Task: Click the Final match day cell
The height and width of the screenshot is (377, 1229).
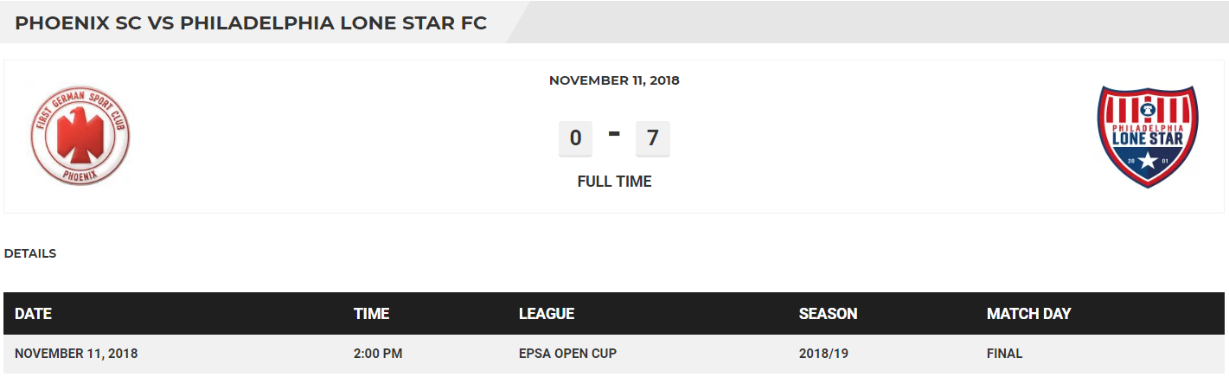Action: 1004,354
